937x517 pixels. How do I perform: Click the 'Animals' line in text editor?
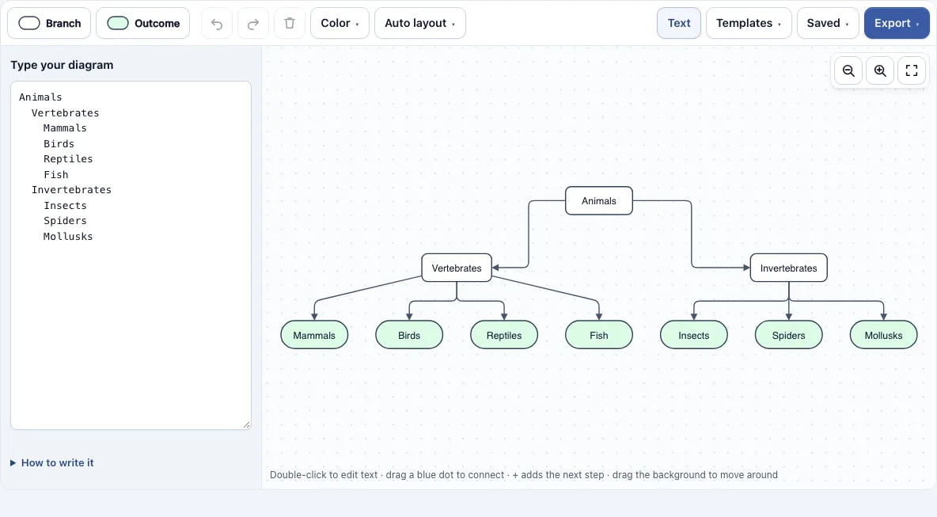point(40,97)
